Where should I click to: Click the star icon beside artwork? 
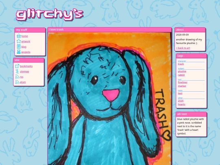[x=19, y=41]
